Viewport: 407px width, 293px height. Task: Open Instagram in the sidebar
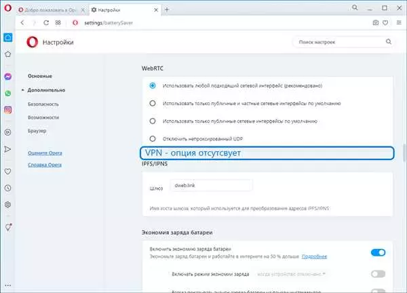tap(7, 110)
